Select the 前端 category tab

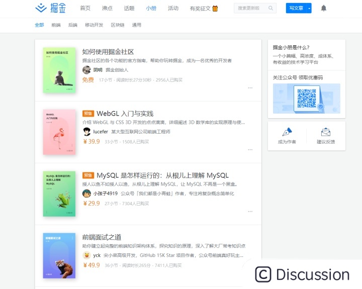click(x=56, y=25)
